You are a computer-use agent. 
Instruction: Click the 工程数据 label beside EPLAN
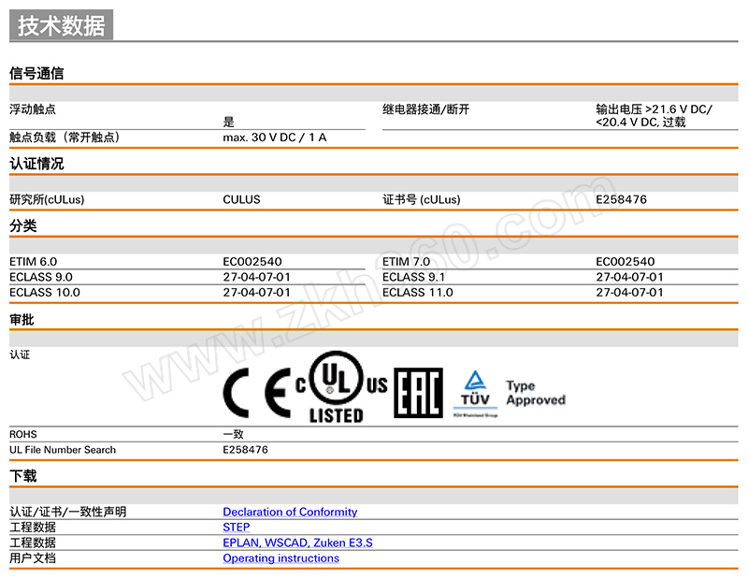click(x=33, y=543)
